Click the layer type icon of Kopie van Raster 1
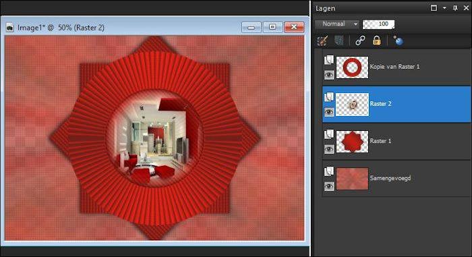 click(329, 59)
